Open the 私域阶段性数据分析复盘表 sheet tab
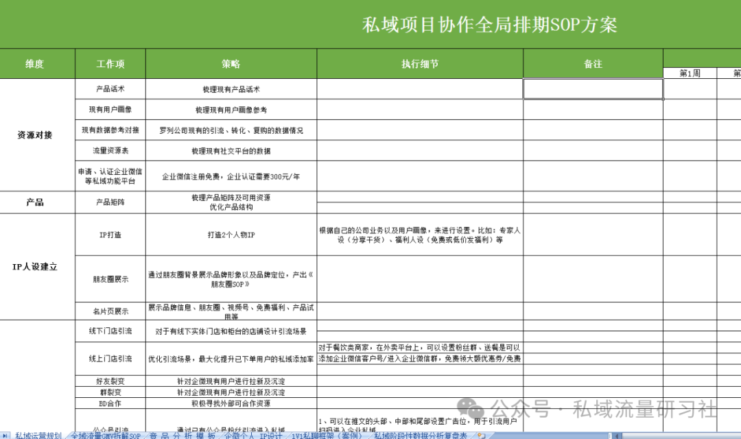 pos(421,436)
